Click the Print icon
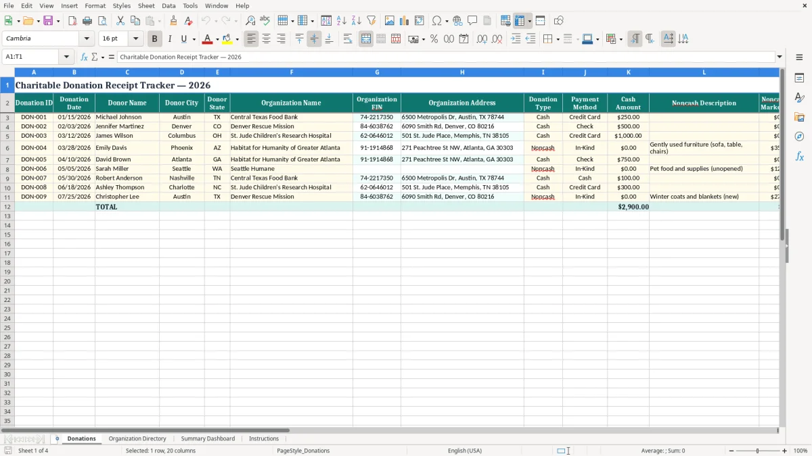The height and width of the screenshot is (456, 812). (87, 21)
